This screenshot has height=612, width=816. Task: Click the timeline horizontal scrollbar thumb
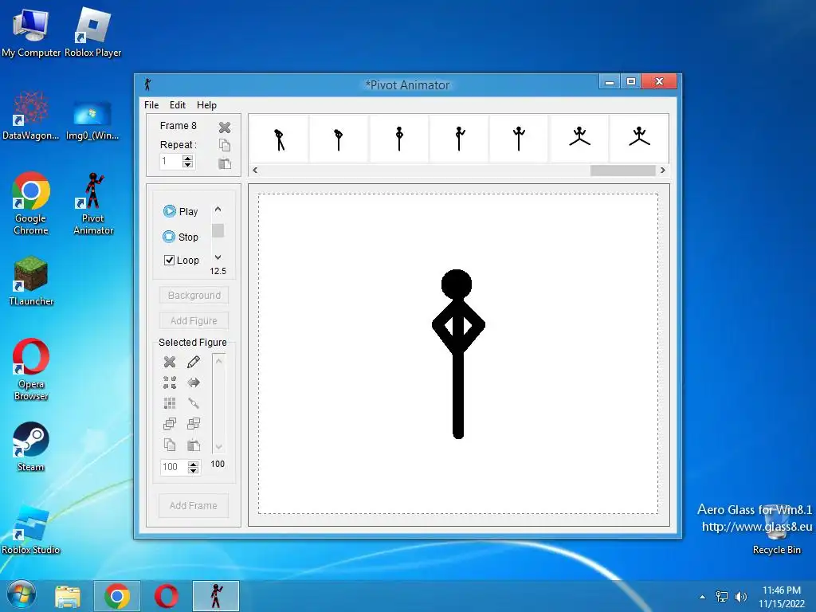[x=622, y=171]
